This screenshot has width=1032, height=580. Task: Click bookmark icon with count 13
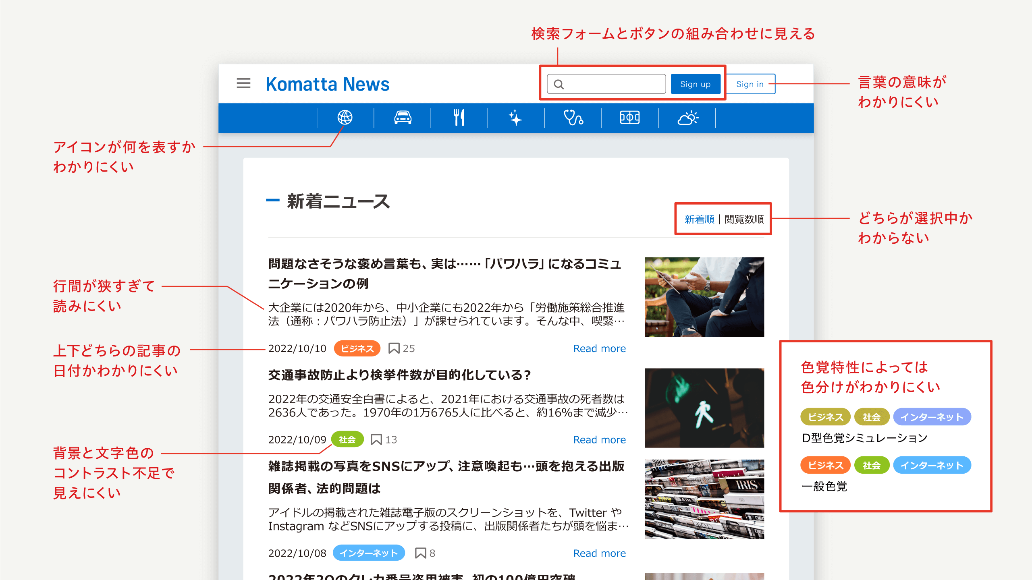coord(376,439)
